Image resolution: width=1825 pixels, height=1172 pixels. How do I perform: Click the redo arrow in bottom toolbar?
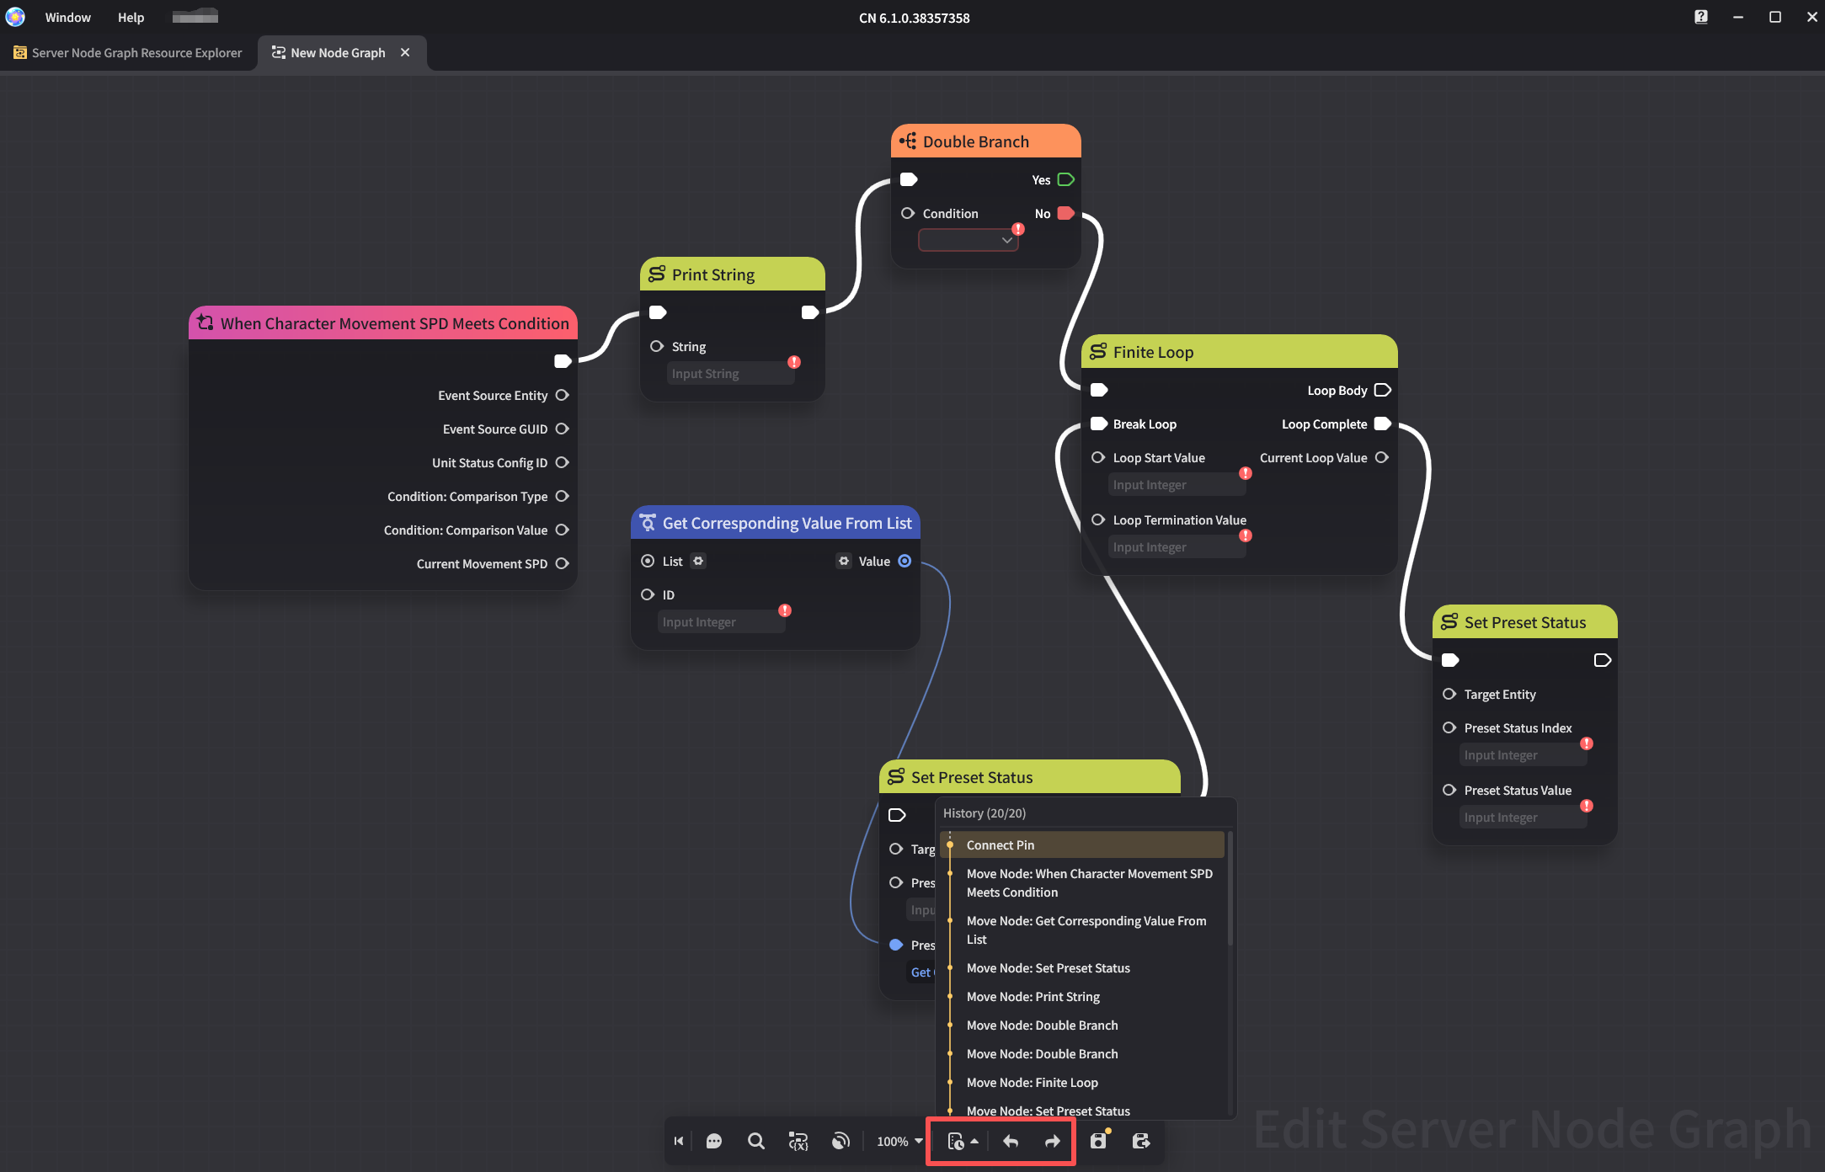coord(1052,1141)
